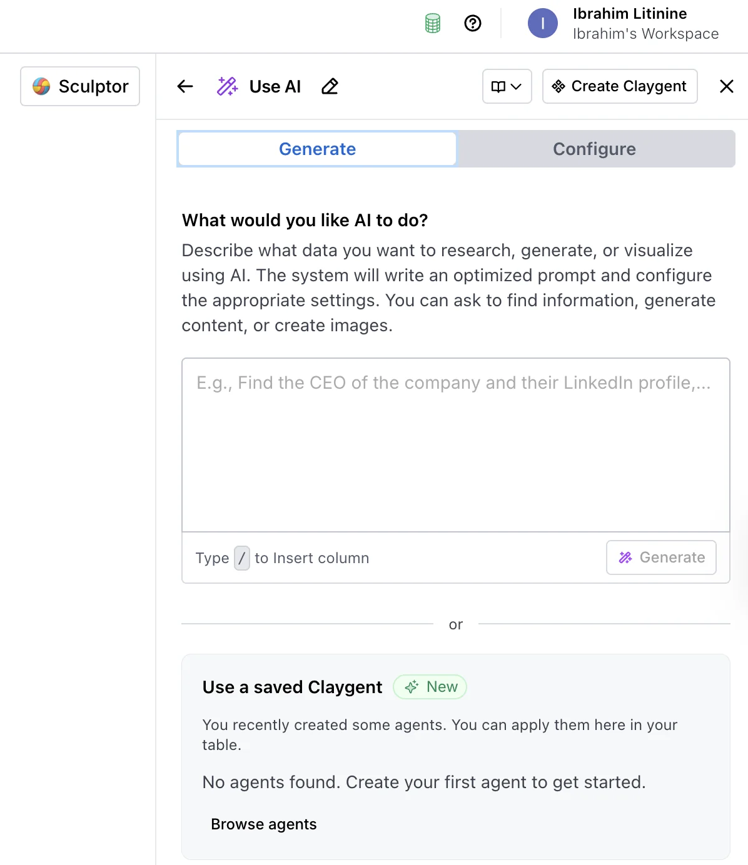Screen dimensions: 748x865
Task: Switch to the Configure tab
Action: click(594, 149)
